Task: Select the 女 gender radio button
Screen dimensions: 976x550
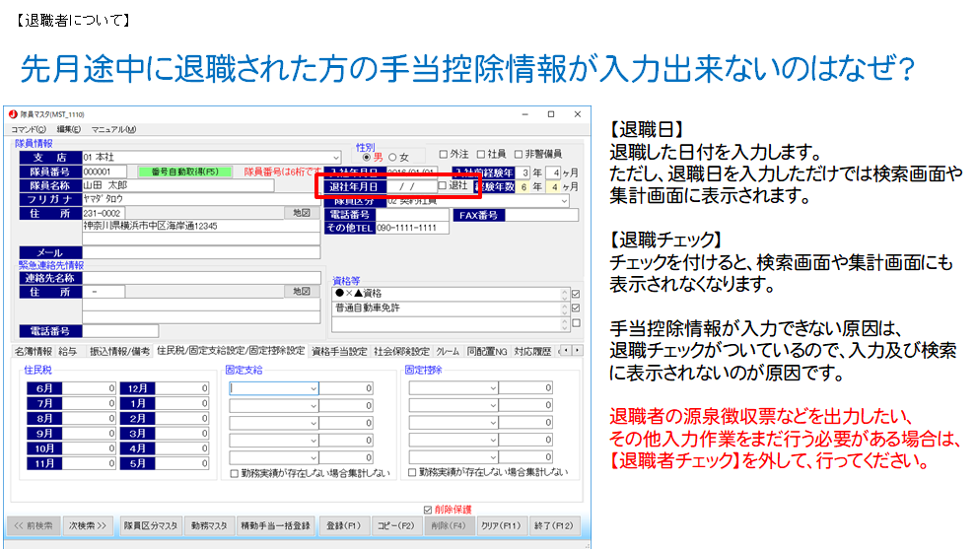Action: click(x=392, y=157)
